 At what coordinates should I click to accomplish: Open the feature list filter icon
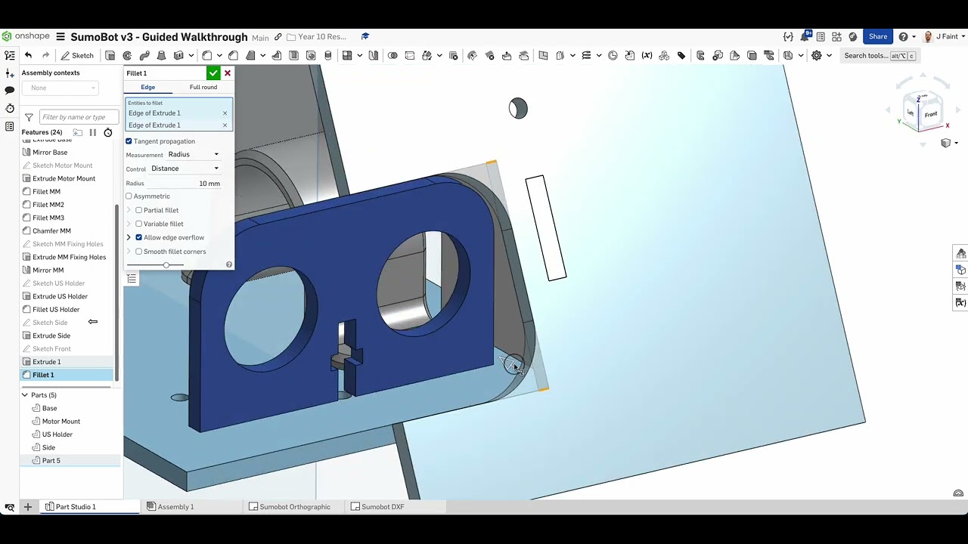pos(29,117)
